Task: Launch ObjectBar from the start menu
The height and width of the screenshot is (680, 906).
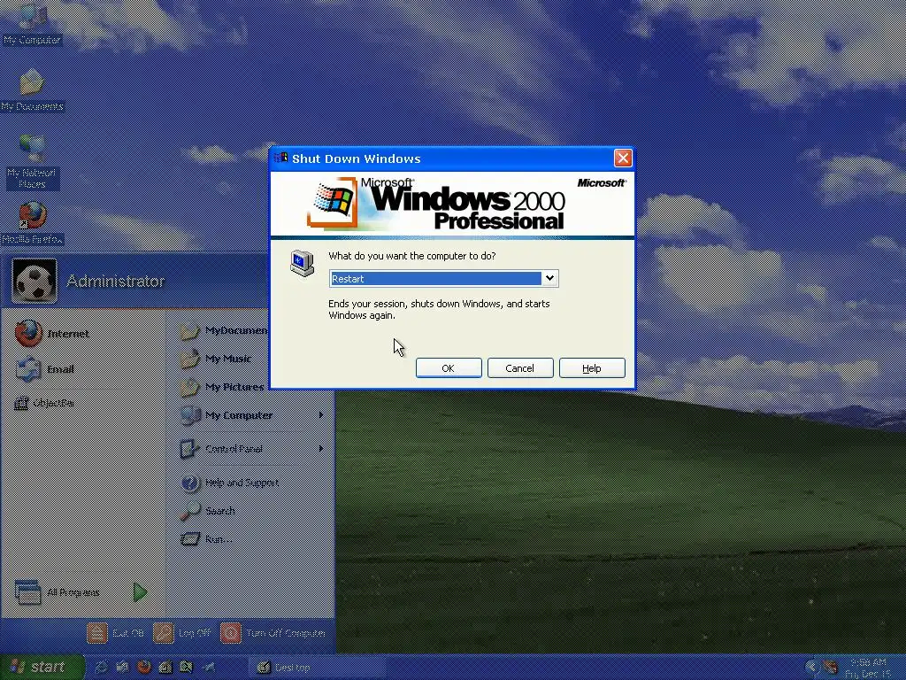Action: click(44, 403)
